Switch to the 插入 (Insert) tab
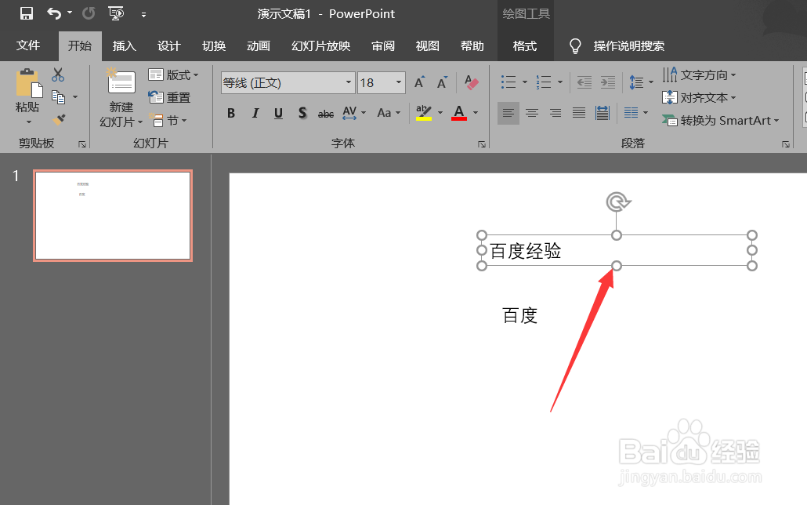This screenshot has width=807, height=505. coord(124,45)
